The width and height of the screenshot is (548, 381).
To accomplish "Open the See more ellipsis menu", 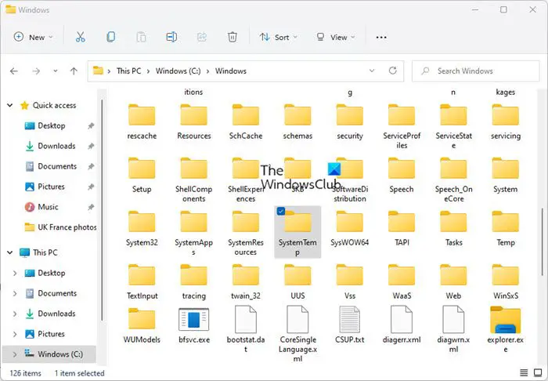I will click(381, 37).
